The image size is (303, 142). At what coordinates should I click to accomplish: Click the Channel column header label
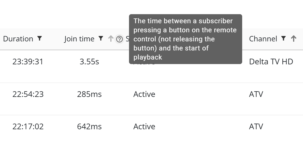tap(263, 39)
